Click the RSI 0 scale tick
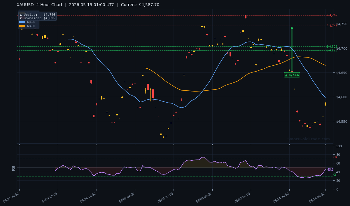This screenshot has width=350, height=206. point(337,189)
